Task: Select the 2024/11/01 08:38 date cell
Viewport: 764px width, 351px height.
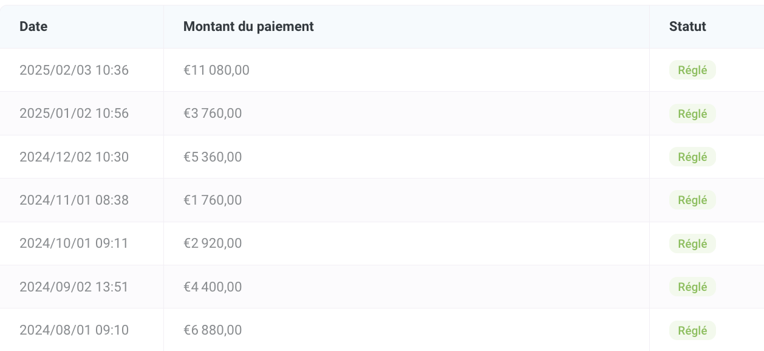Action: pos(74,200)
